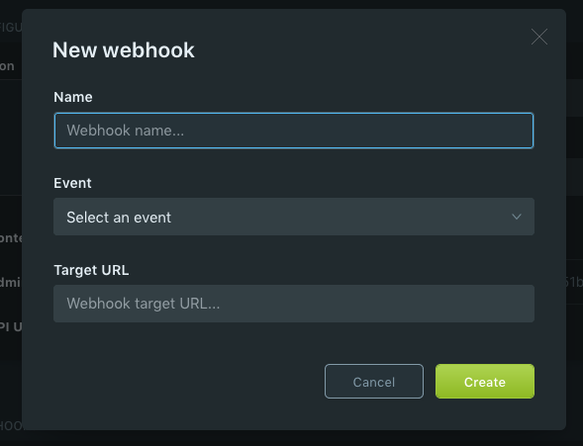The height and width of the screenshot is (446, 583).
Task: Click the partially visible 'PI U' text
Action: tap(11, 326)
